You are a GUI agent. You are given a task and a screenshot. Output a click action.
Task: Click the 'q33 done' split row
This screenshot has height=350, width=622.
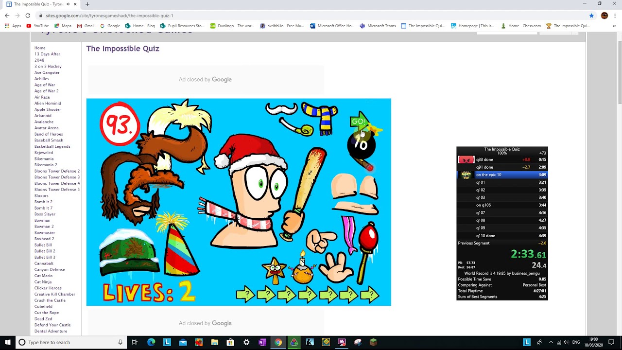[502, 159]
